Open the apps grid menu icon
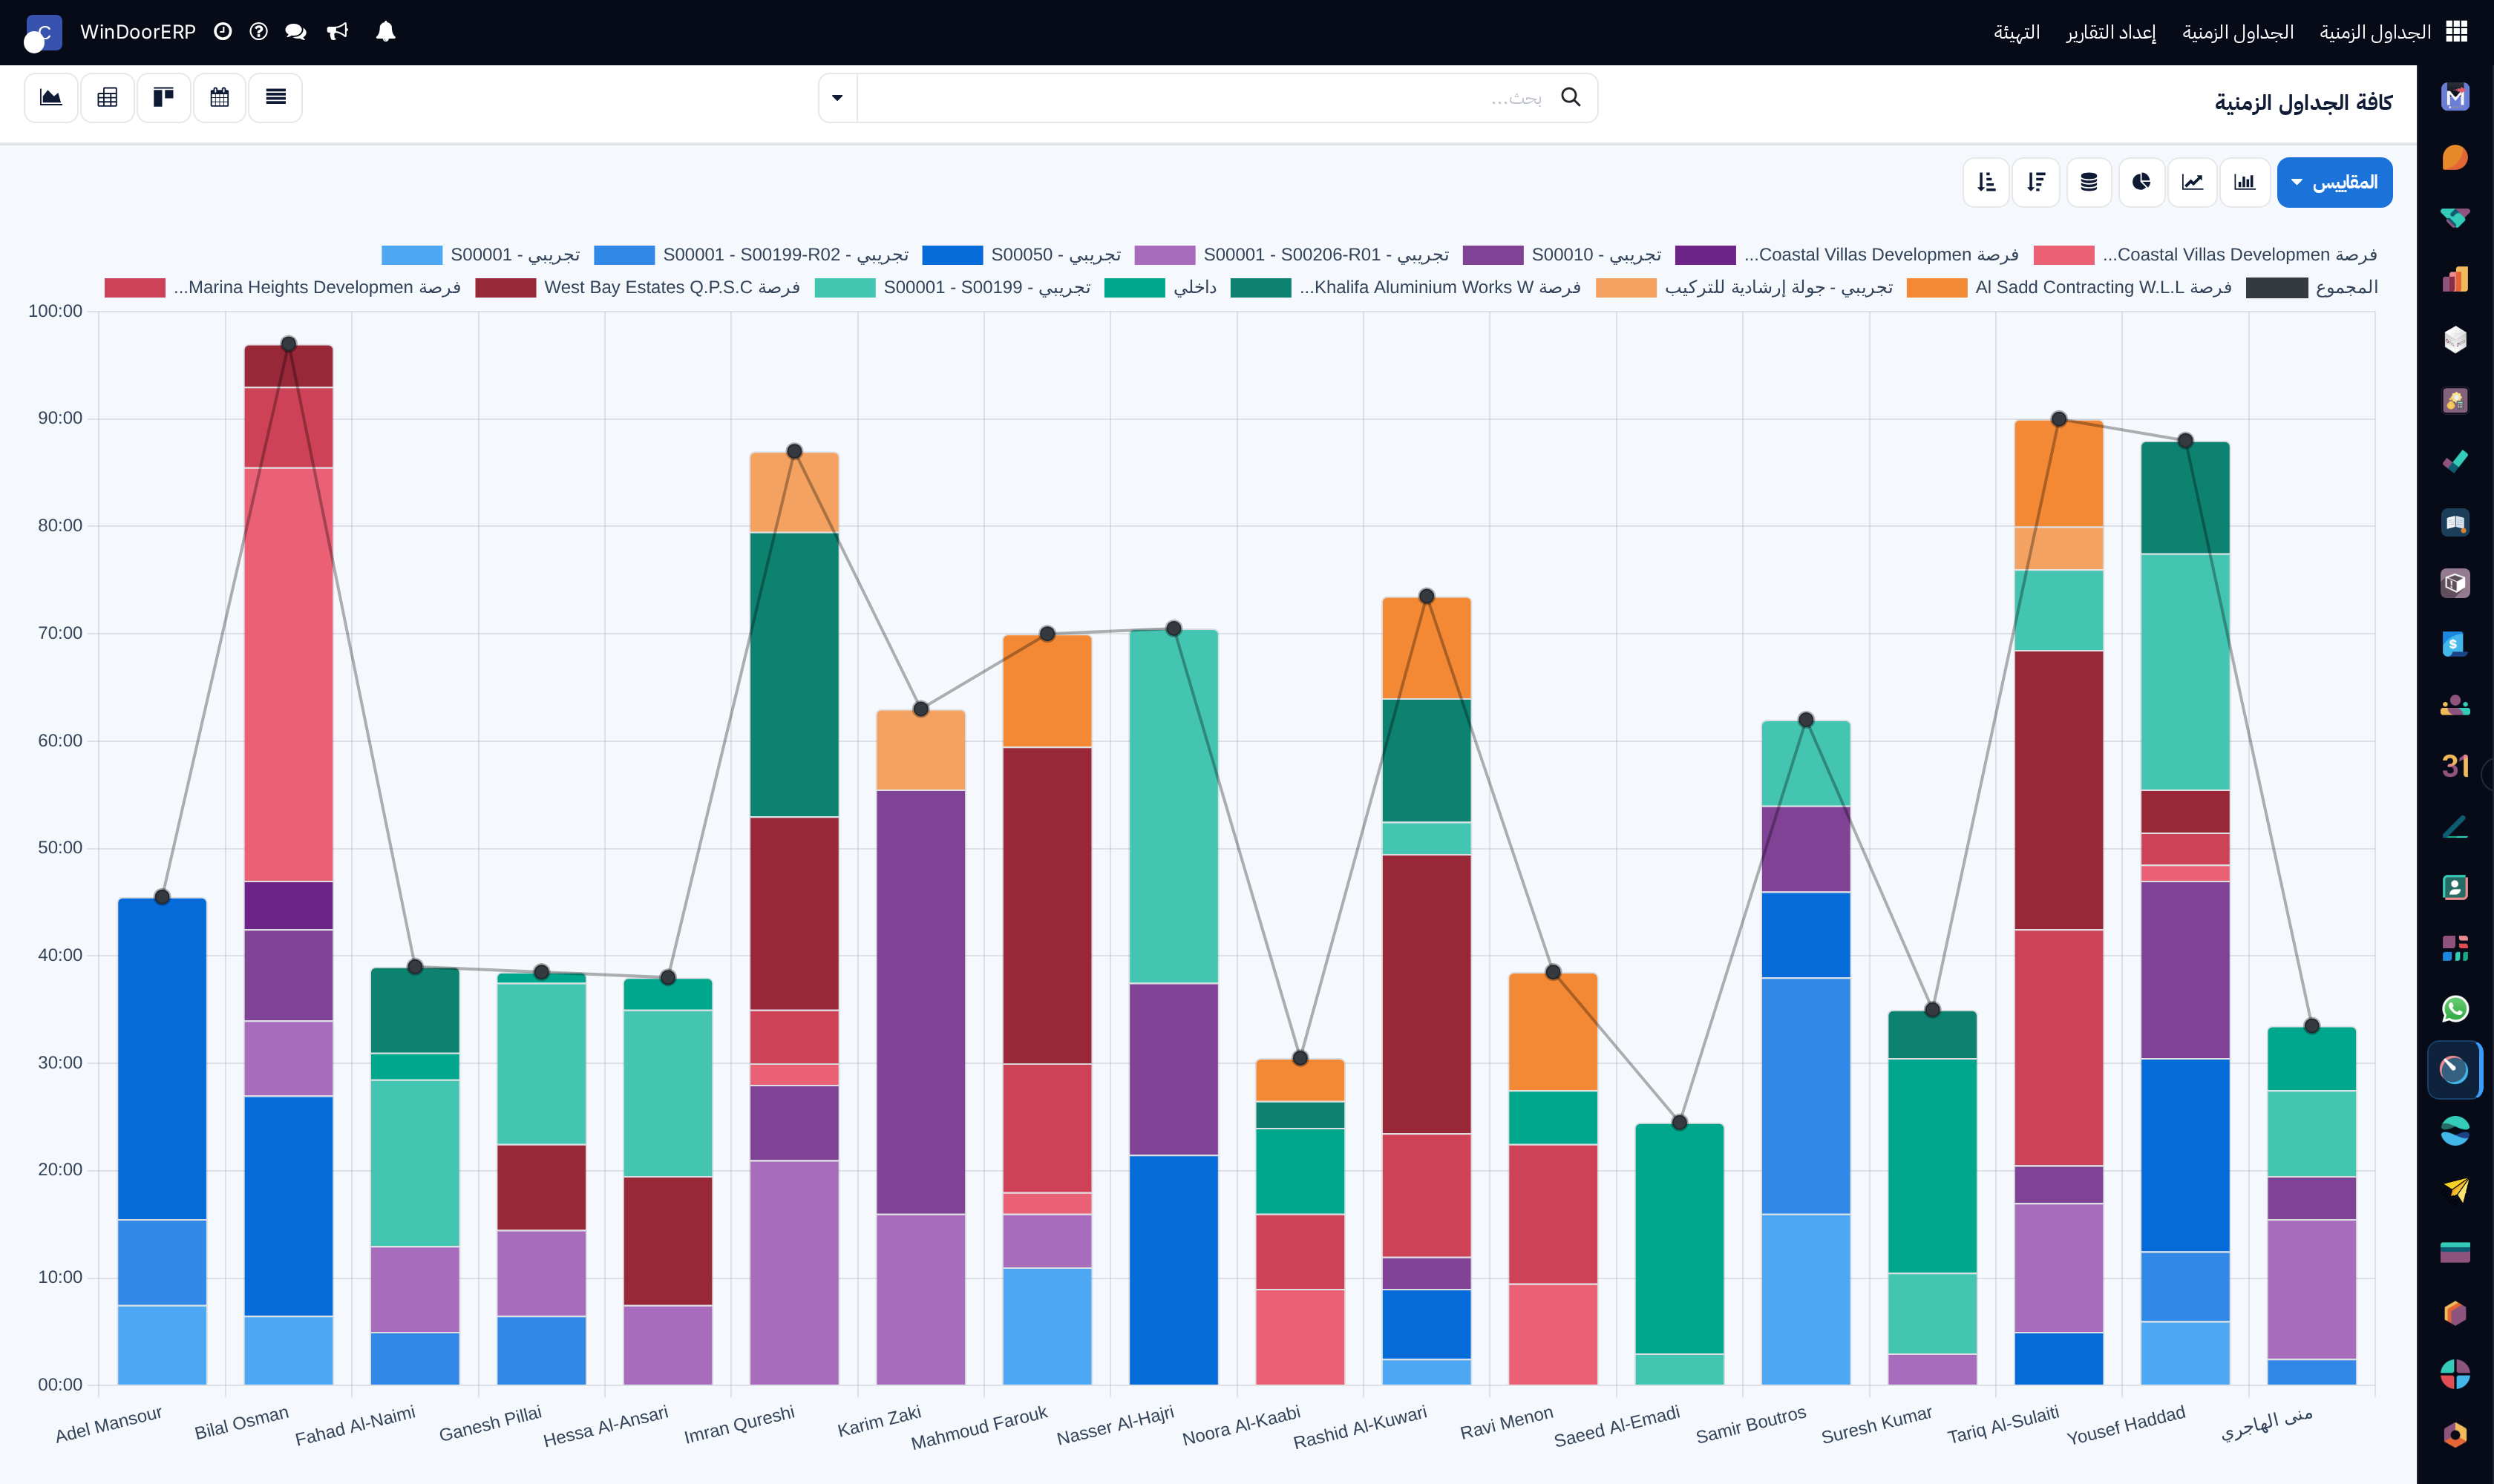The image size is (2494, 1484). [2456, 32]
